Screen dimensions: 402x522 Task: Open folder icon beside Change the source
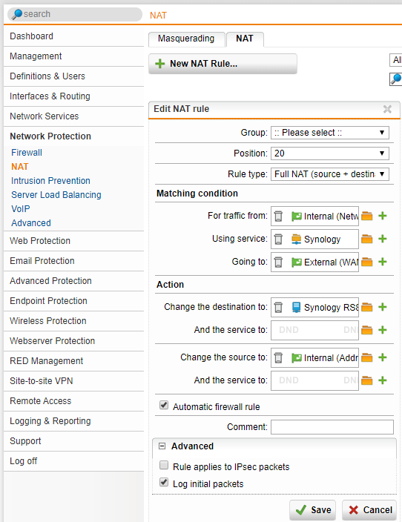pos(366,357)
